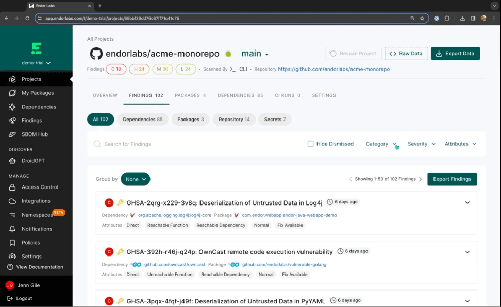Go to Dependencies in the sidebar
The width and height of the screenshot is (501, 307).
coord(39,107)
